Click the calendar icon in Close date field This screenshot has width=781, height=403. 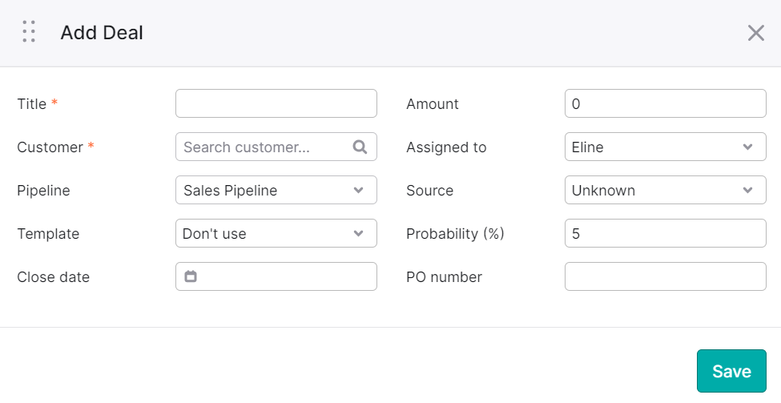(x=191, y=276)
